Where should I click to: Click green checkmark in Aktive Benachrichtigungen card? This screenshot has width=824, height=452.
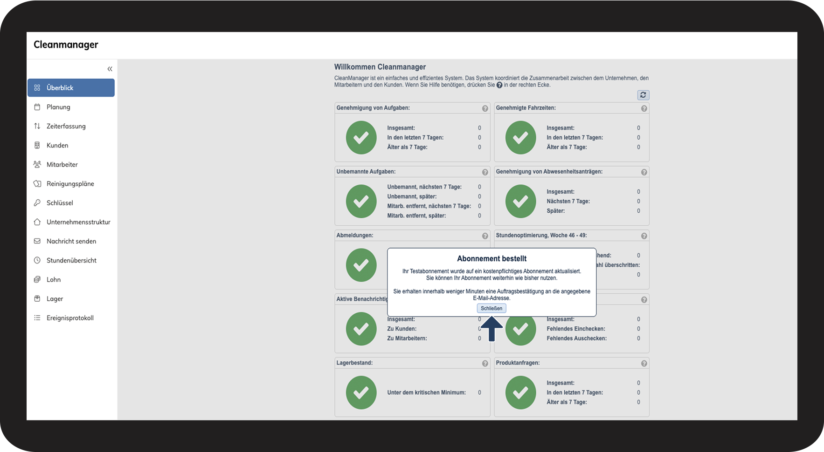[361, 329]
